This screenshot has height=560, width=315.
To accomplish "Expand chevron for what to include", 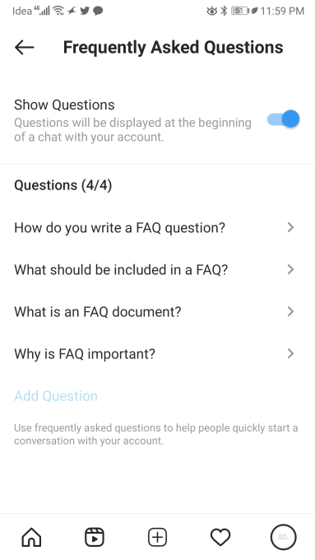I will 291,269.
